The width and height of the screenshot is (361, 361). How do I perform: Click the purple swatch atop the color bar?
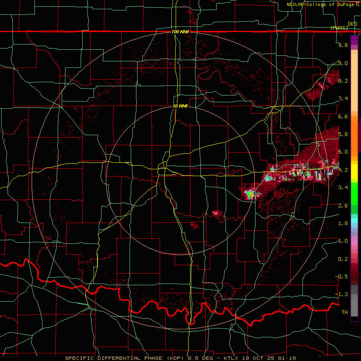click(x=354, y=40)
